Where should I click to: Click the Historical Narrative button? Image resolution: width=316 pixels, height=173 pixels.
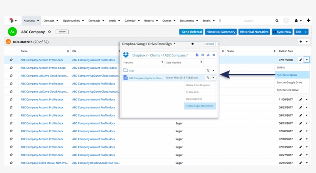coord(254,32)
